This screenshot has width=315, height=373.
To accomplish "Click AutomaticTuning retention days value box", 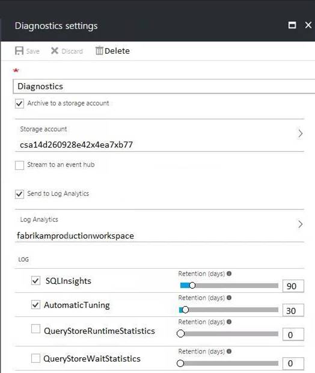I will coord(293,310).
